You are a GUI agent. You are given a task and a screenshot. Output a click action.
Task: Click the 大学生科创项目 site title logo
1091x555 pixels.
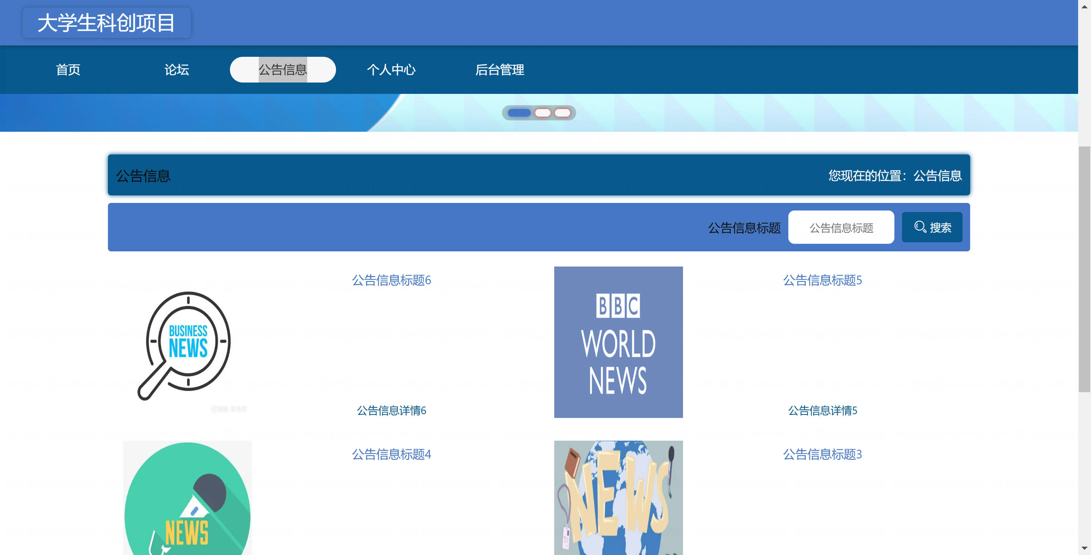click(106, 23)
